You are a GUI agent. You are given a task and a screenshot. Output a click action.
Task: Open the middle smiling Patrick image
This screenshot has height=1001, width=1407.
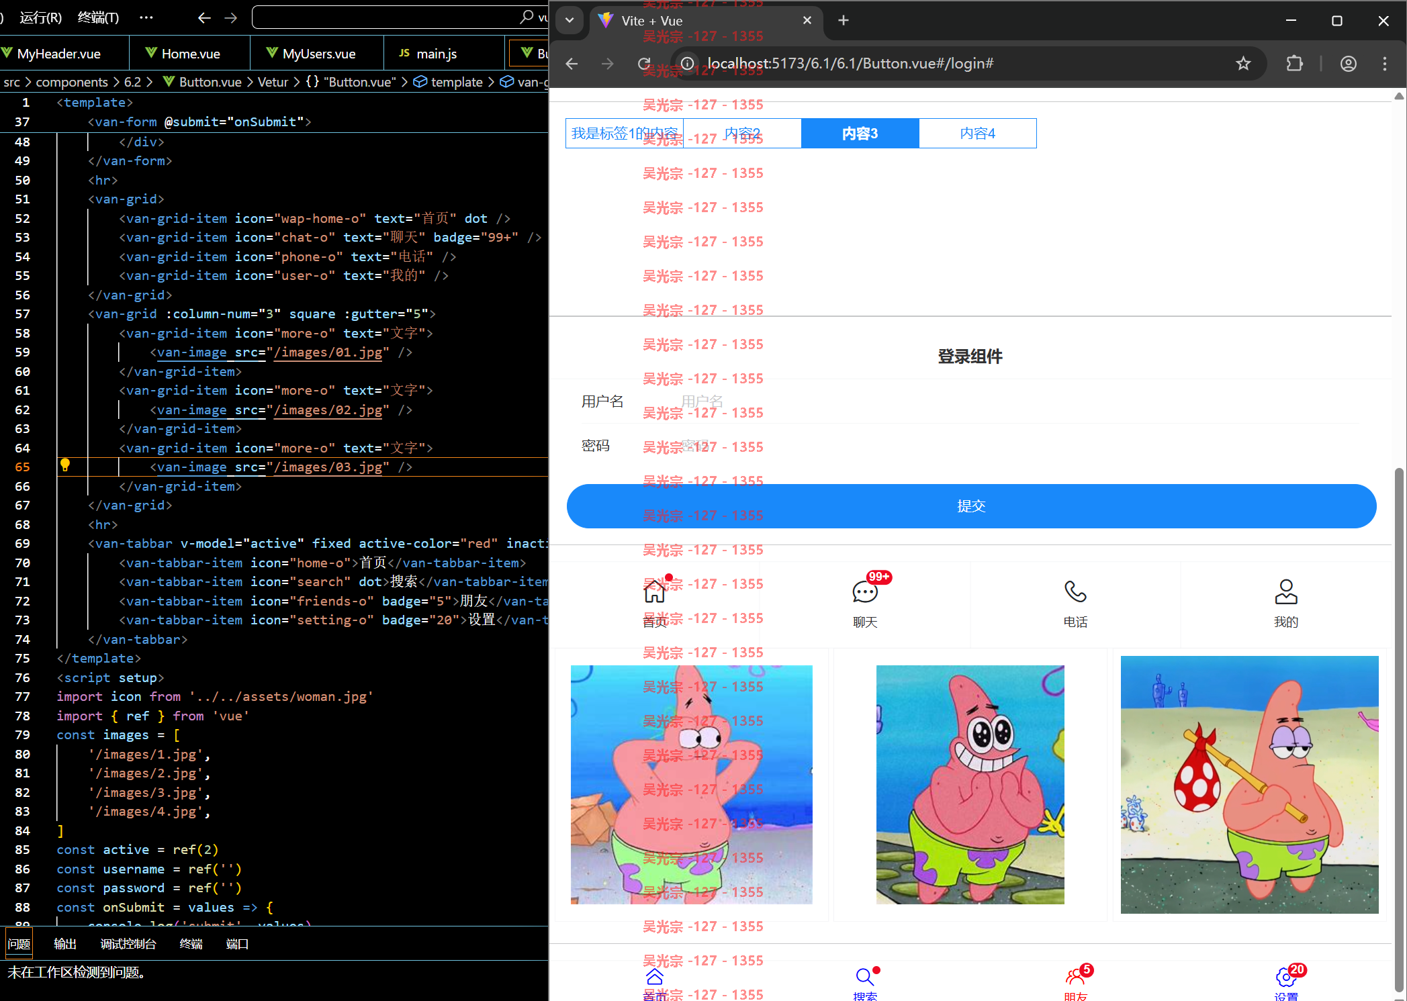pyautogui.click(x=970, y=784)
